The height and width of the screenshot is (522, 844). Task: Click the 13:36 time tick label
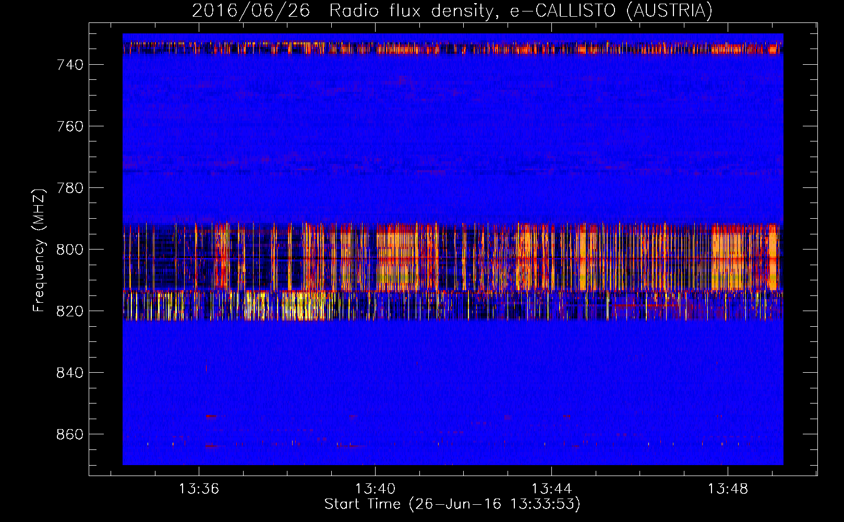pos(199,489)
